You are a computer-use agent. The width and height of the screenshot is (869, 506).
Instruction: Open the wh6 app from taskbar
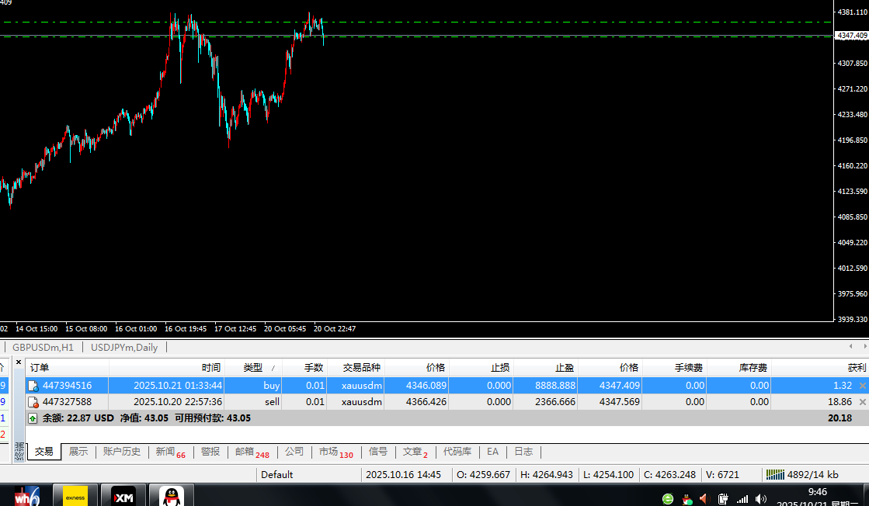coord(27,496)
